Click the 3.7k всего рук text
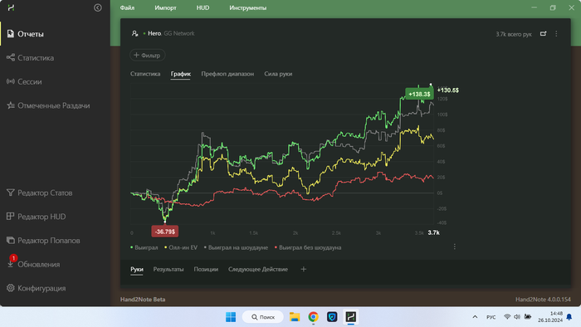Screen dimensions: 581x327 click(514, 34)
